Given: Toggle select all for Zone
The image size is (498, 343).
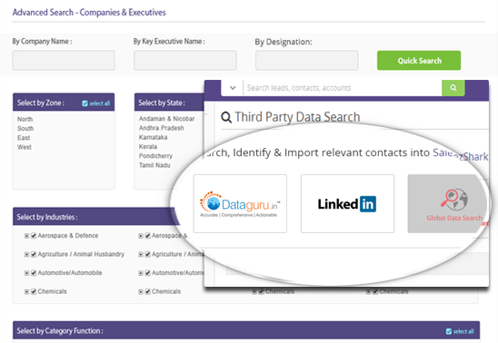Looking at the screenshot, I should click(85, 103).
